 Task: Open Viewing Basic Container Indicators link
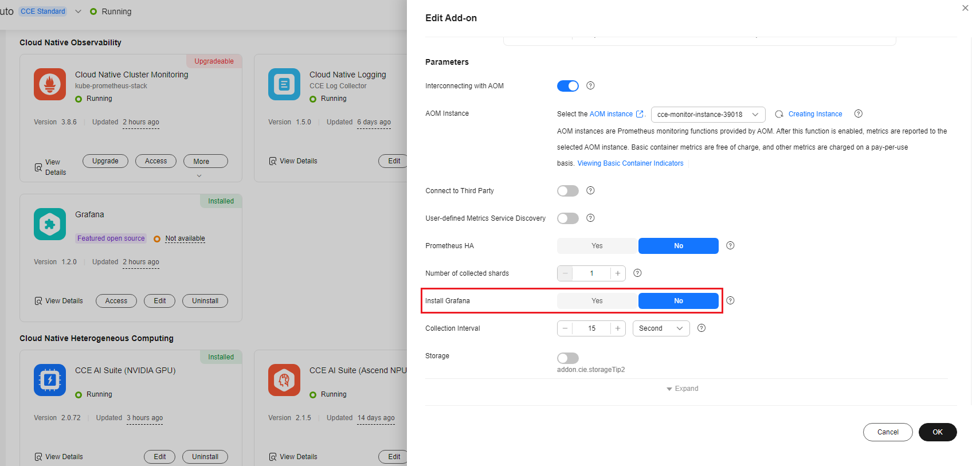(x=630, y=163)
